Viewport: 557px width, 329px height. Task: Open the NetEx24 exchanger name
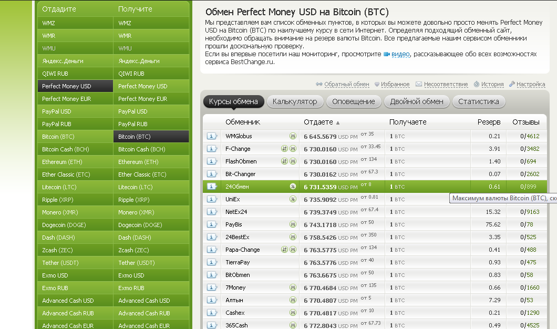pyautogui.click(x=236, y=212)
